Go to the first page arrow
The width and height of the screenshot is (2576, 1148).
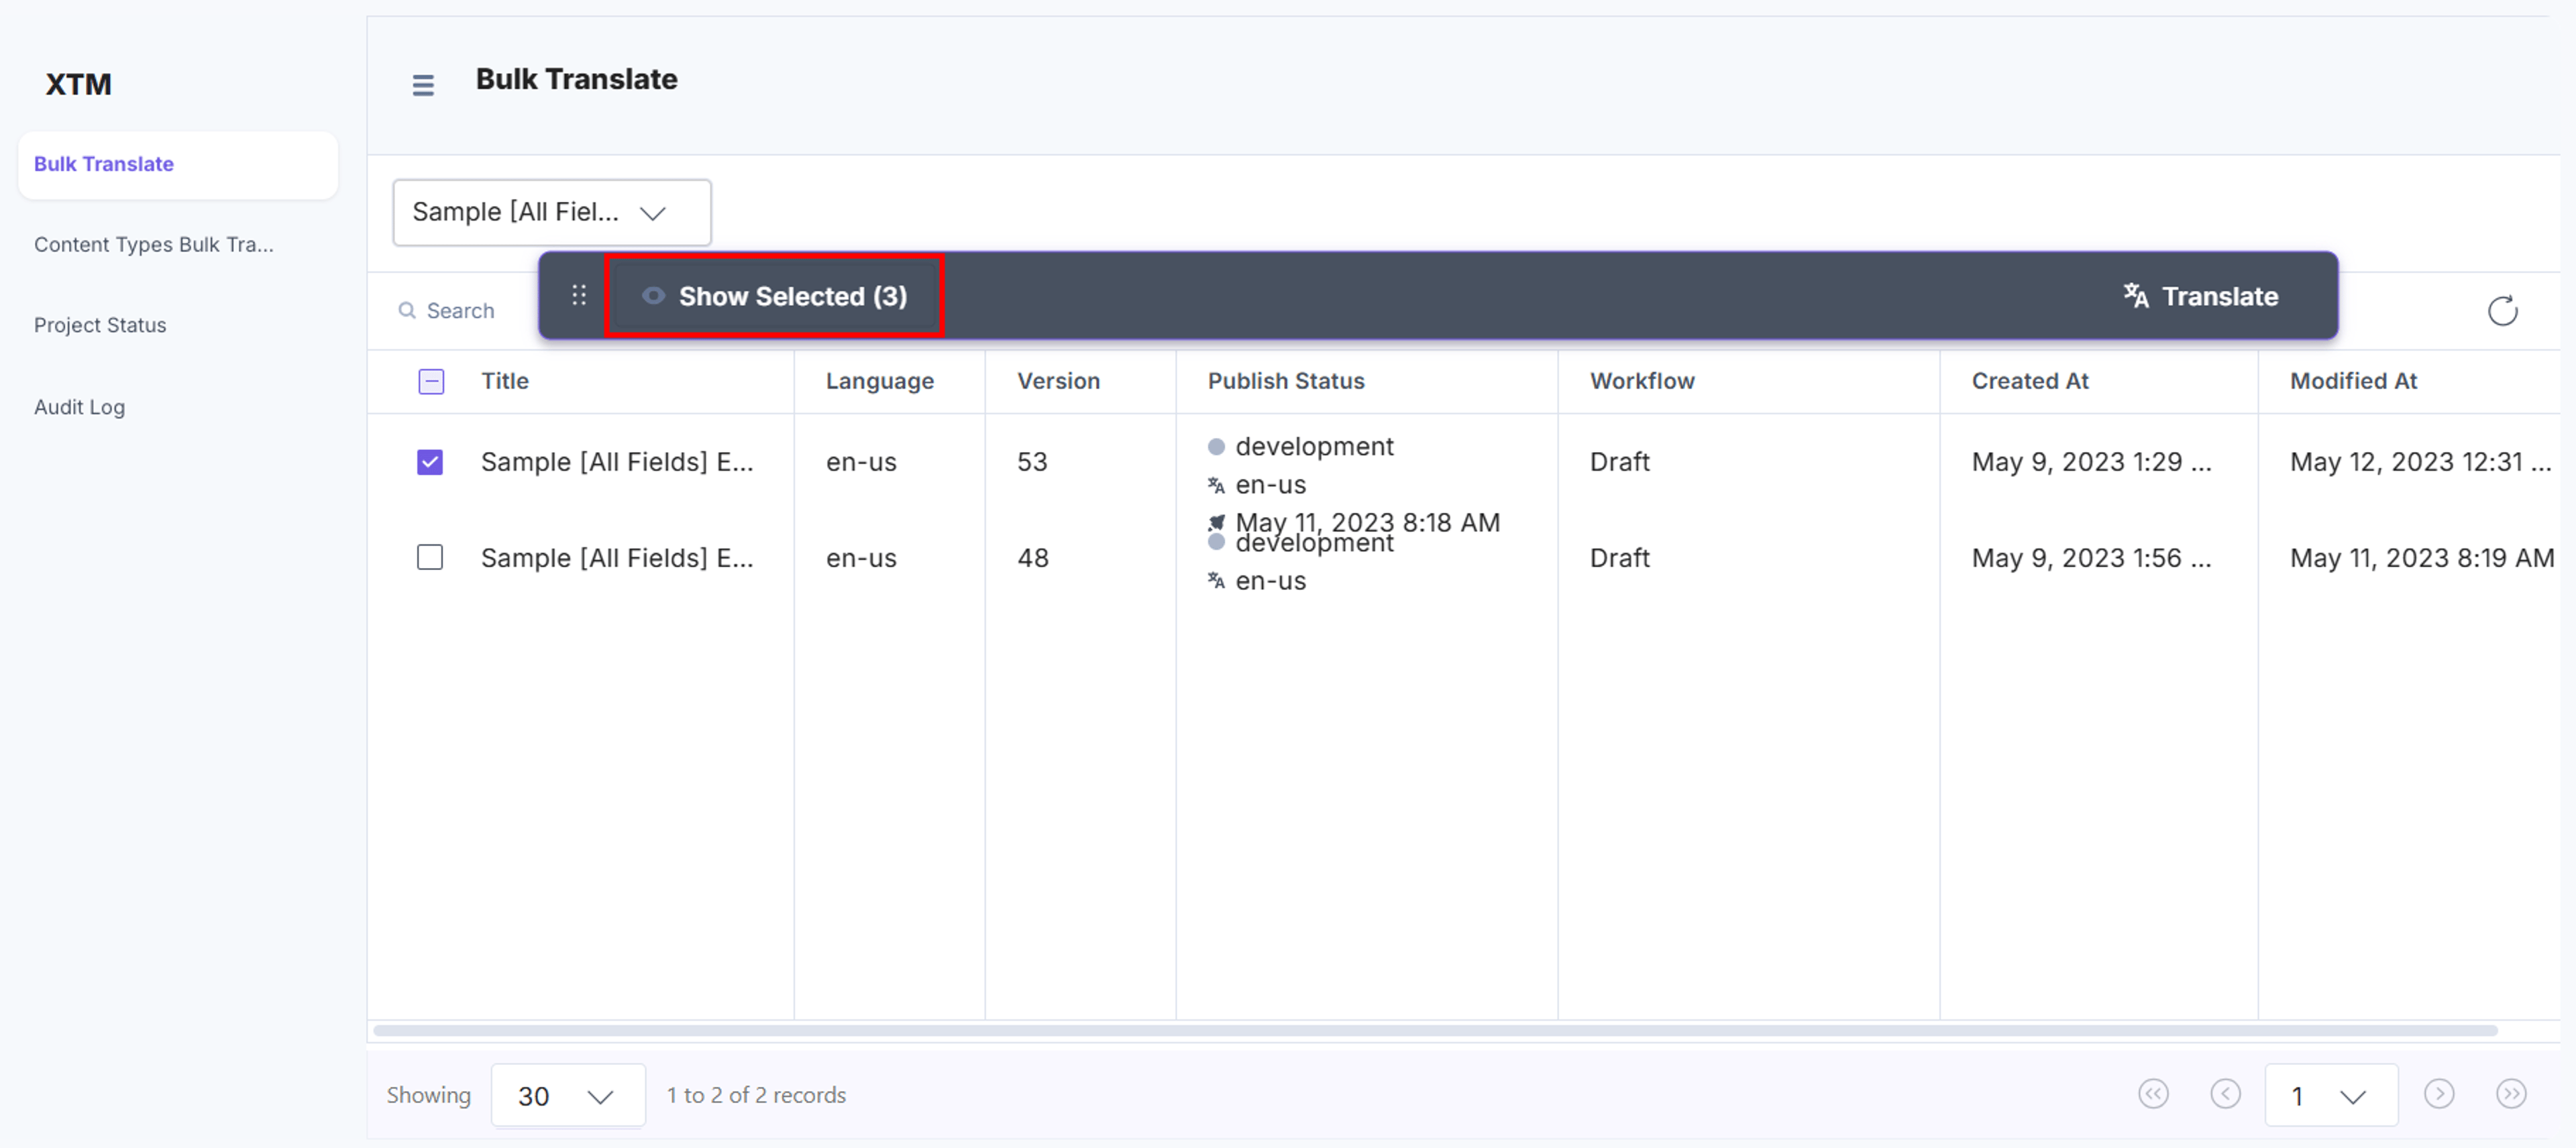coord(2153,1094)
